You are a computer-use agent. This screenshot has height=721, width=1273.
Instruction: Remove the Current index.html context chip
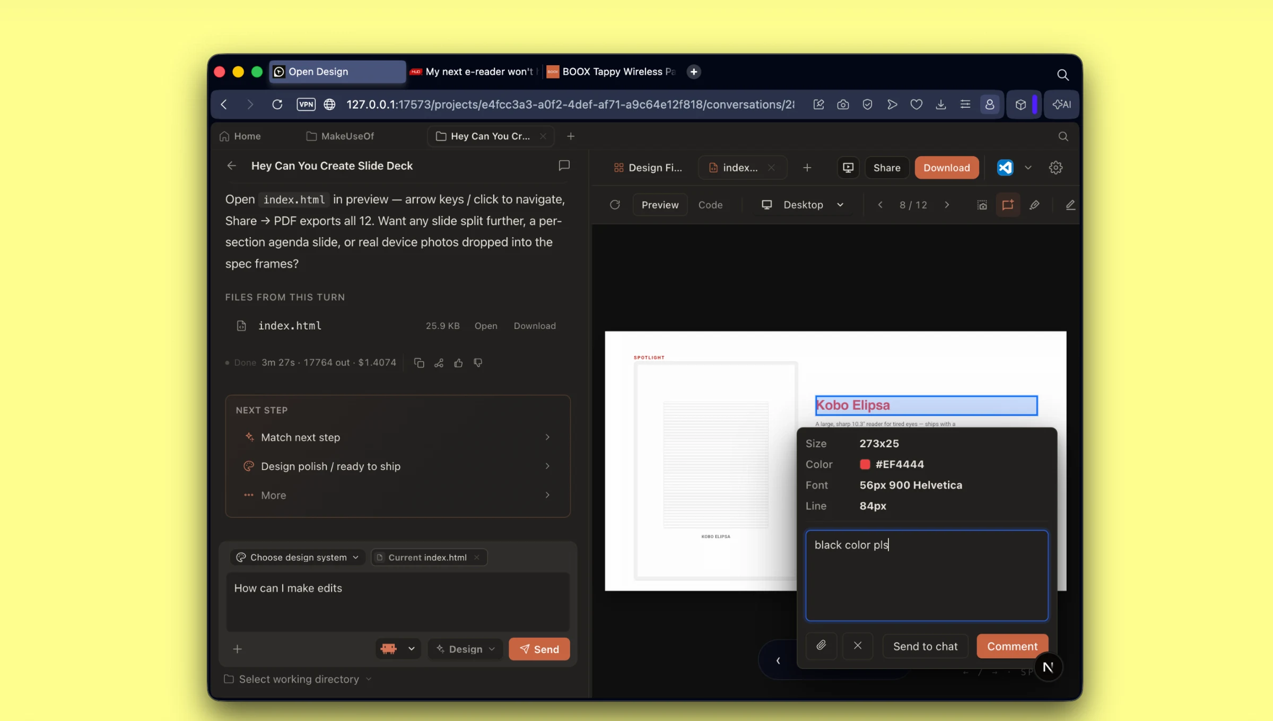(476, 558)
